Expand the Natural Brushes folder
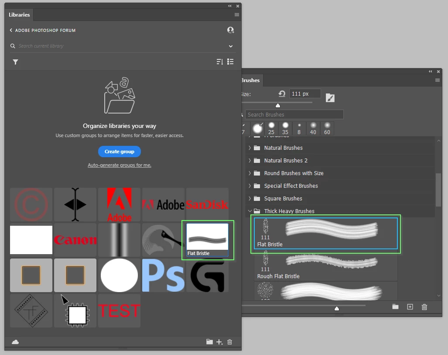 tap(250, 148)
